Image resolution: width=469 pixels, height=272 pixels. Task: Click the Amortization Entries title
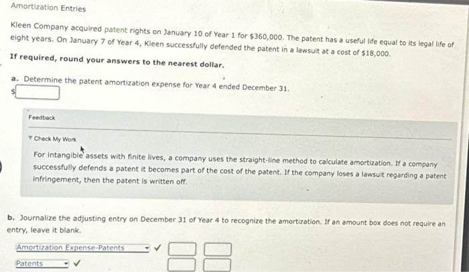tap(48, 7)
